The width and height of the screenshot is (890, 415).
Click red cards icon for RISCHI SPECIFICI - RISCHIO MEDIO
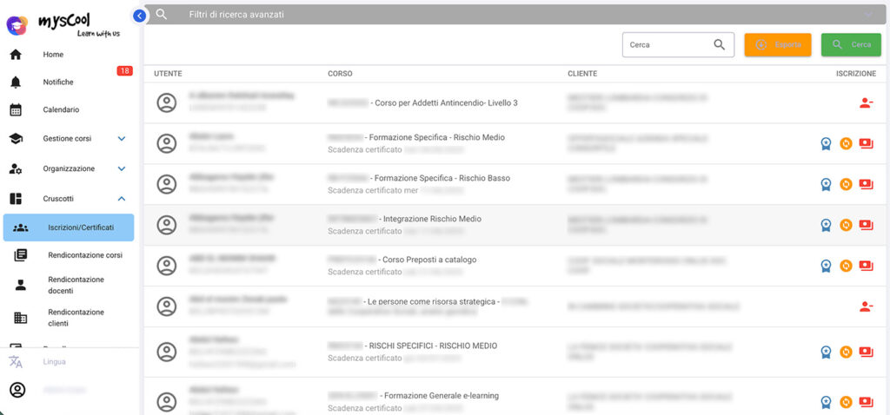click(x=867, y=352)
